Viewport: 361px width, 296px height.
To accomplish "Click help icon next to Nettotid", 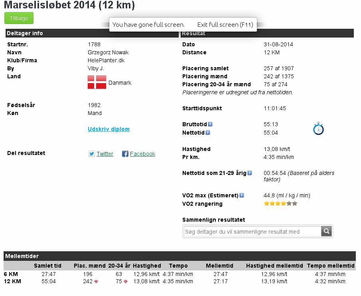I will [208, 132].
